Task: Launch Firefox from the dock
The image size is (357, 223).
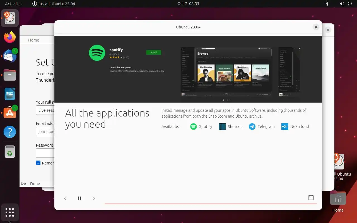Action: point(10,37)
